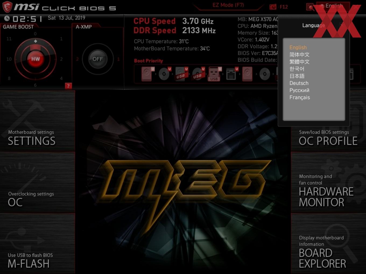Choose Français from the language list

pyautogui.click(x=300, y=98)
